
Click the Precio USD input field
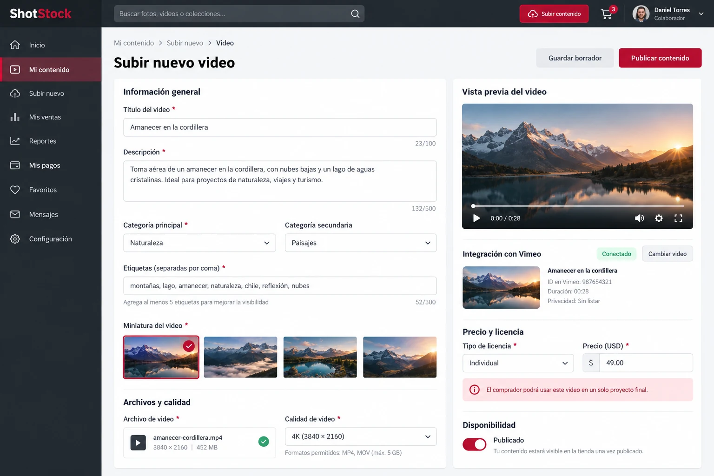click(x=646, y=363)
